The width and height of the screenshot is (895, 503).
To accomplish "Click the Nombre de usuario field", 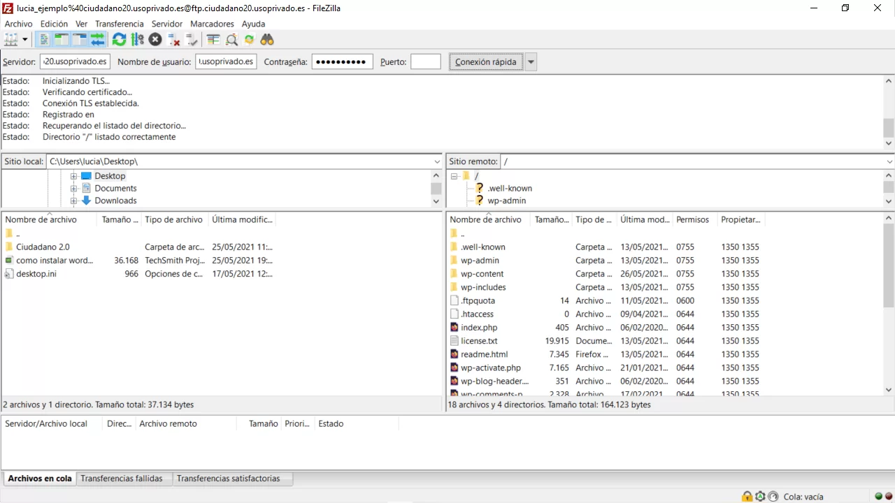I will click(226, 61).
